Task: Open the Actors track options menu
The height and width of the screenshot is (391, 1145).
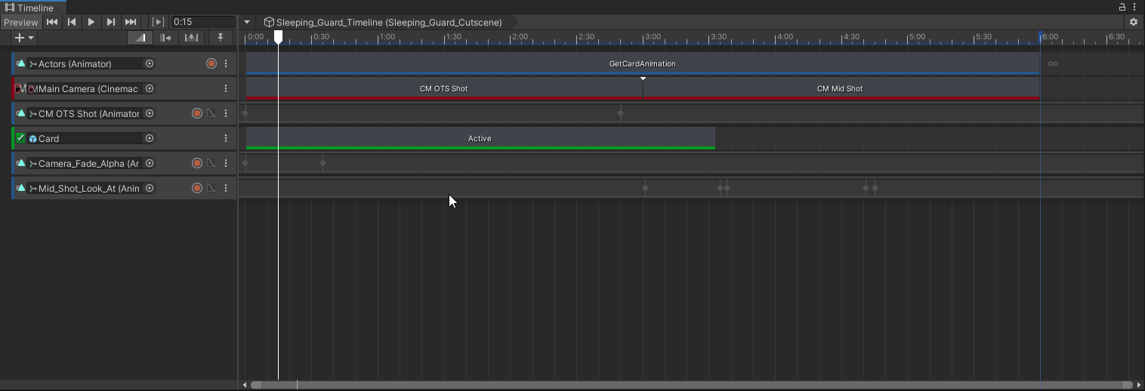Action: tap(226, 63)
